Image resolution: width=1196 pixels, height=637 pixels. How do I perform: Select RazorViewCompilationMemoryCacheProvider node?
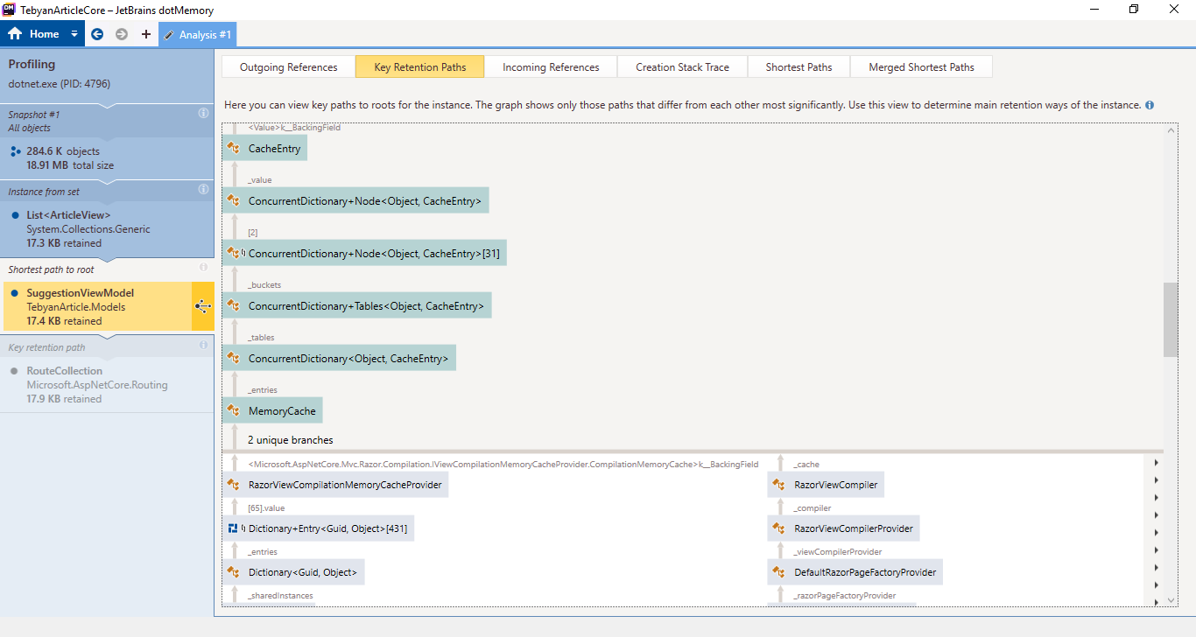[x=335, y=485]
